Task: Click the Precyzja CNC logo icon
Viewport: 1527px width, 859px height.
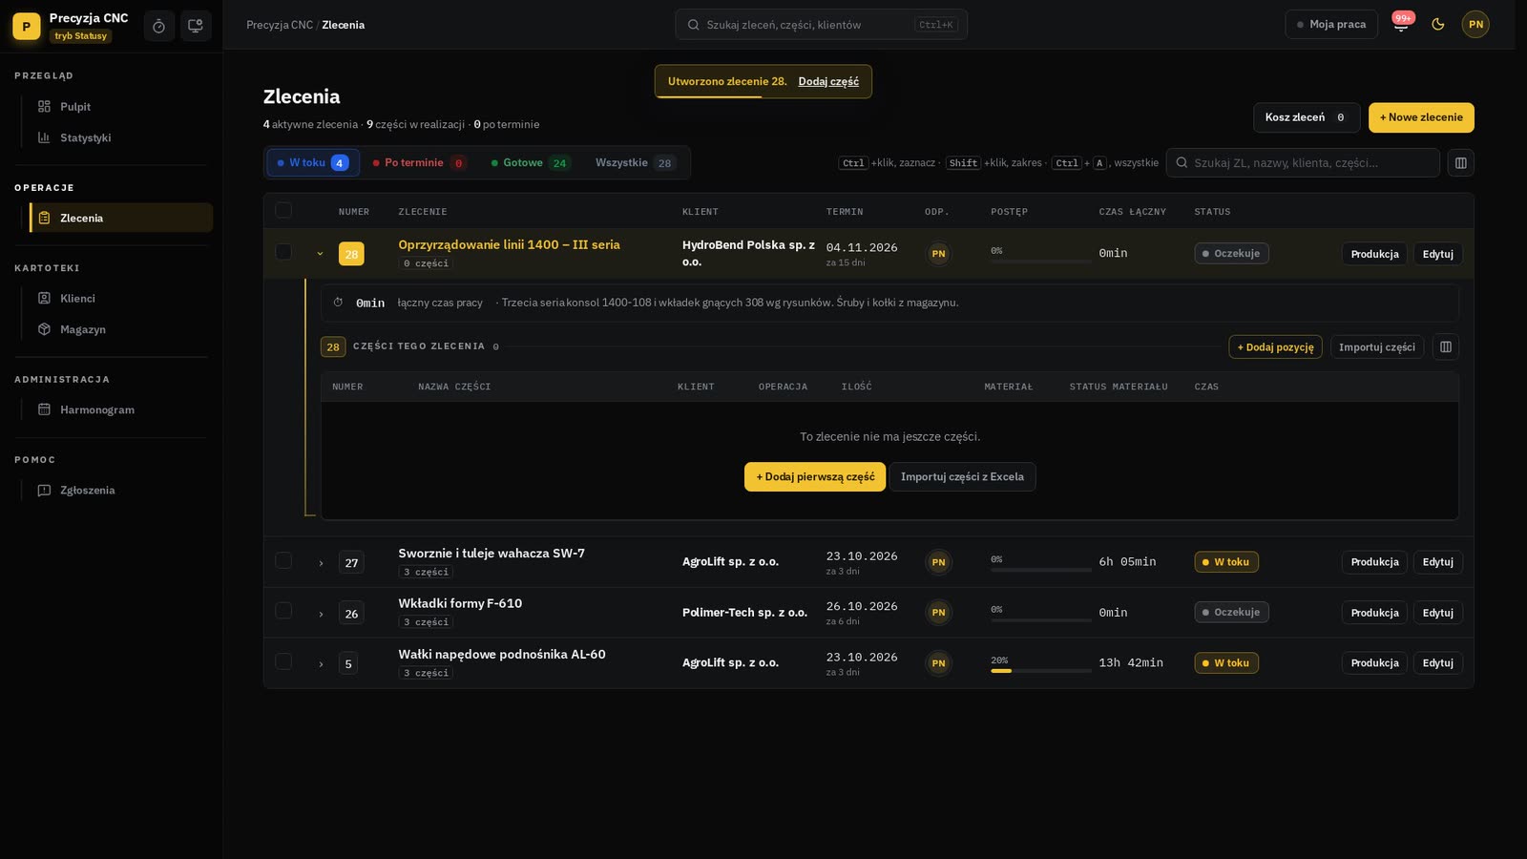Action: (x=27, y=26)
